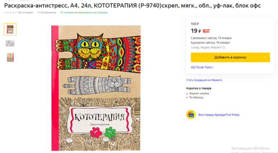Image resolution: width=278 pixels, height=153 pixels.
Task: Click Стать продавцом на Маркете link
Action: point(204,80)
